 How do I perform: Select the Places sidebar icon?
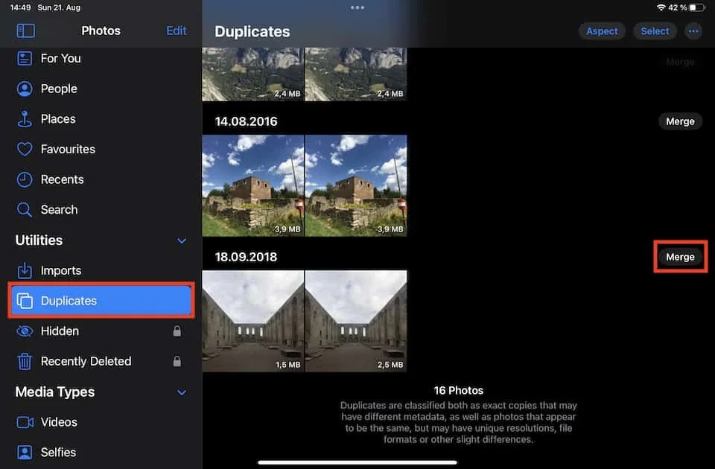pyautogui.click(x=22, y=118)
